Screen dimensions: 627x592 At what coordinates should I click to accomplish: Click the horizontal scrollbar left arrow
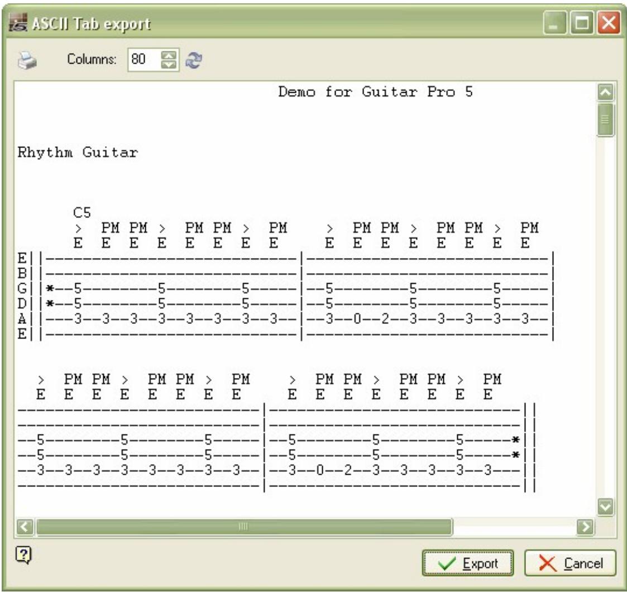[x=25, y=527]
